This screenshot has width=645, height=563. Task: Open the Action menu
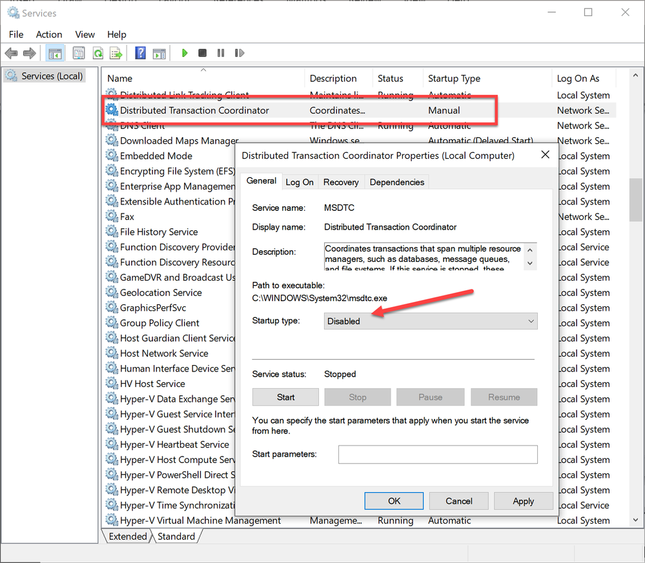tap(49, 35)
